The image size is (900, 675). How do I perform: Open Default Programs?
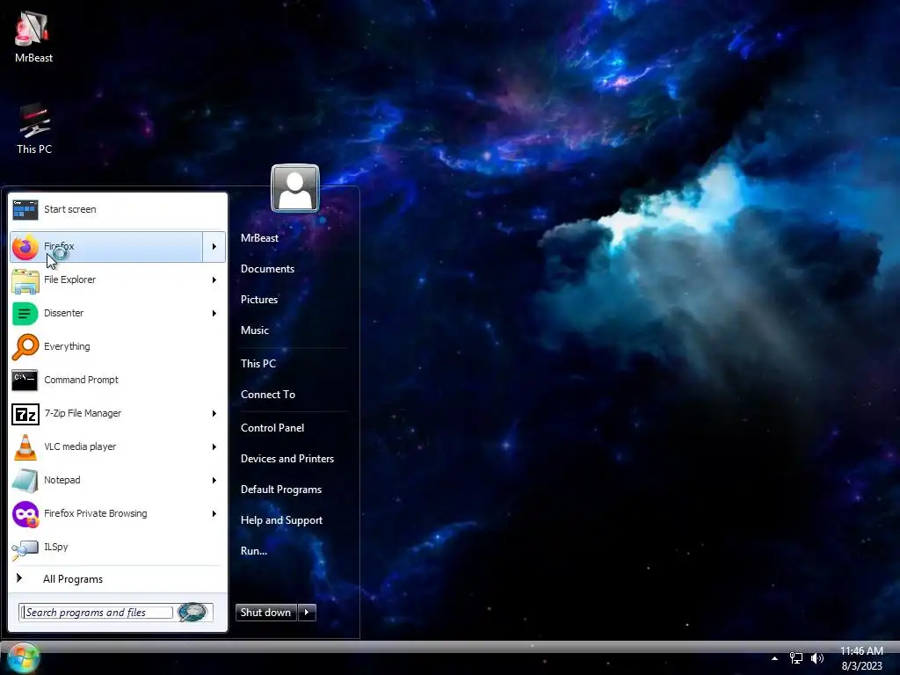281,490
